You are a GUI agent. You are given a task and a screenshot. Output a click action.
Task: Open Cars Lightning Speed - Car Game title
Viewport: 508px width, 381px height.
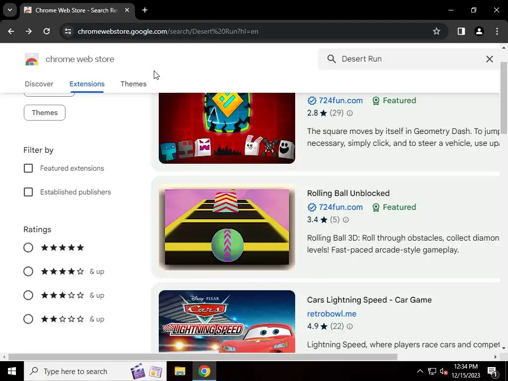[369, 300]
